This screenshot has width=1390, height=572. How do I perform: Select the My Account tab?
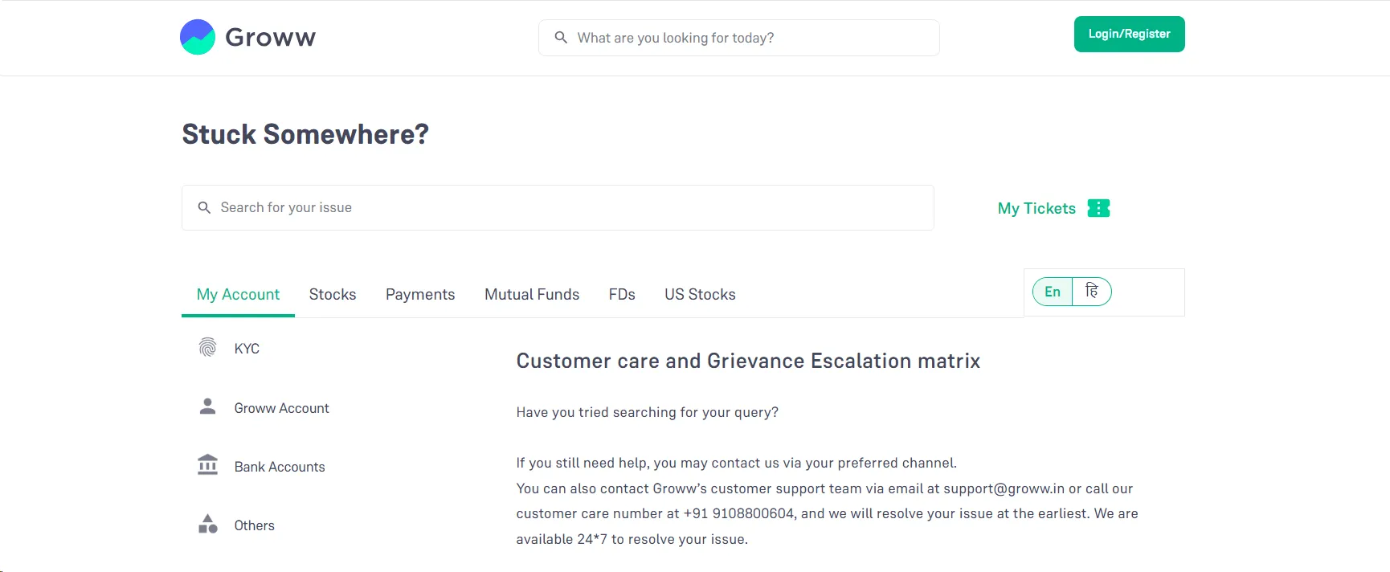[x=238, y=295]
